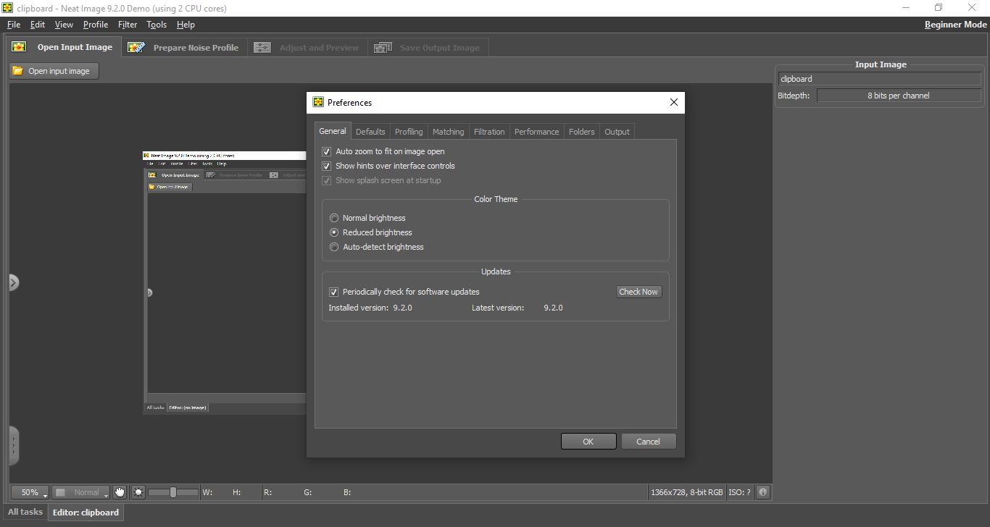Select the hand pan tool
The height and width of the screenshot is (527, 990).
pos(120,492)
